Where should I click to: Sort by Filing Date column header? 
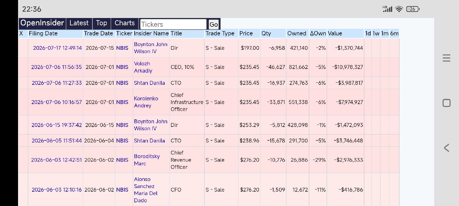pyautogui.click(x=43, y=34)
